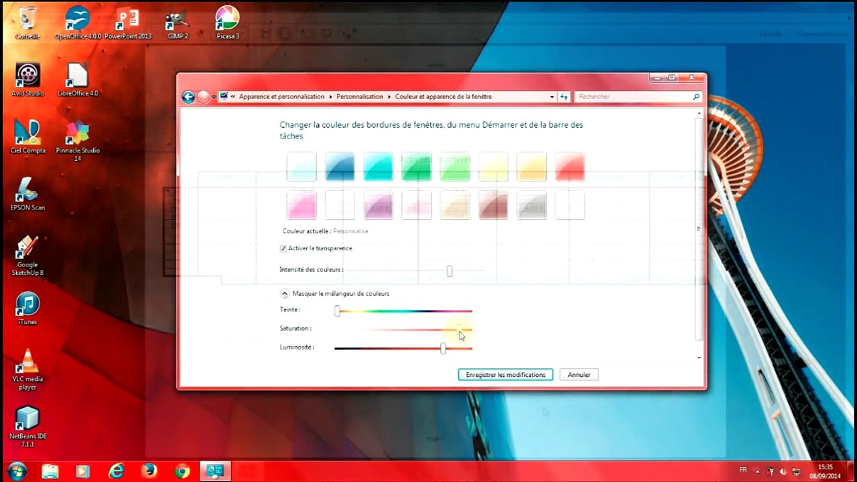This screenshot has width=857, height=482.
Task: Launch the OpenOffice 4.0.0 desktop shortcut
Action: [78, 23]
